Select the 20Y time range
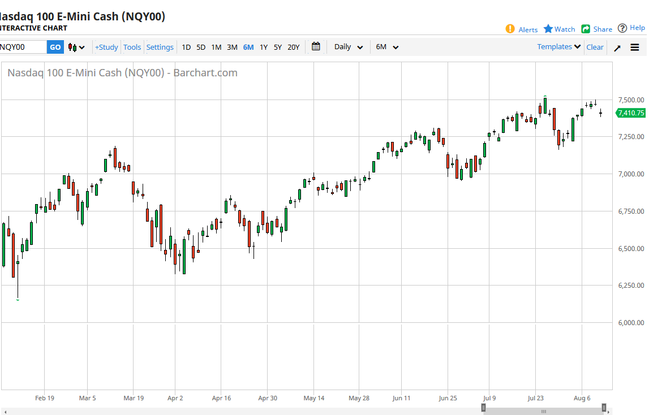This screenshot has width=649, height=415. [293, 47]
